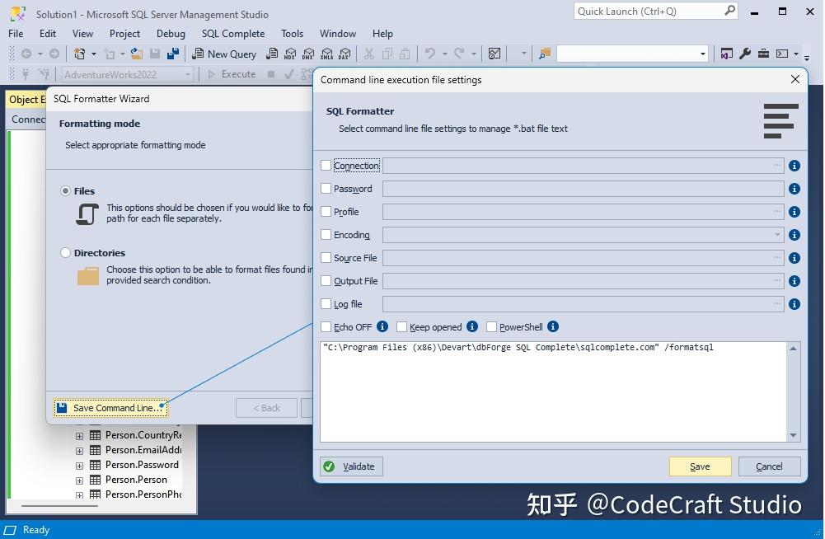Click the Save Command Line button

coord(111,408)
